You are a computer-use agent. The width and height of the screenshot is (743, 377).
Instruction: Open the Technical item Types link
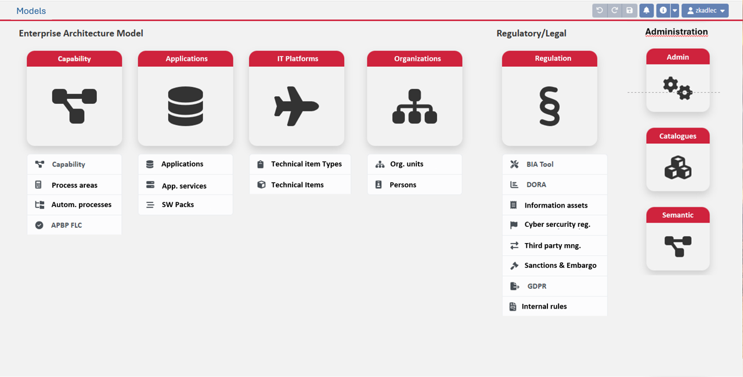click(x=306, y=164)
